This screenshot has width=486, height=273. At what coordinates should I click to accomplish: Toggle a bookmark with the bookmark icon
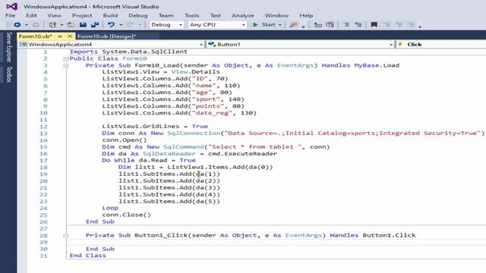click(x=374, y=25)
